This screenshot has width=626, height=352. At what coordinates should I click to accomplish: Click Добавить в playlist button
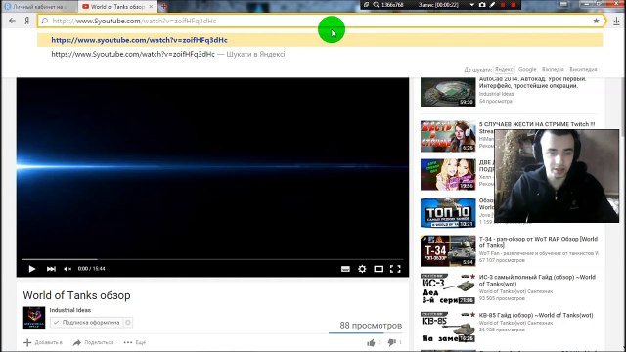(43, 342)
